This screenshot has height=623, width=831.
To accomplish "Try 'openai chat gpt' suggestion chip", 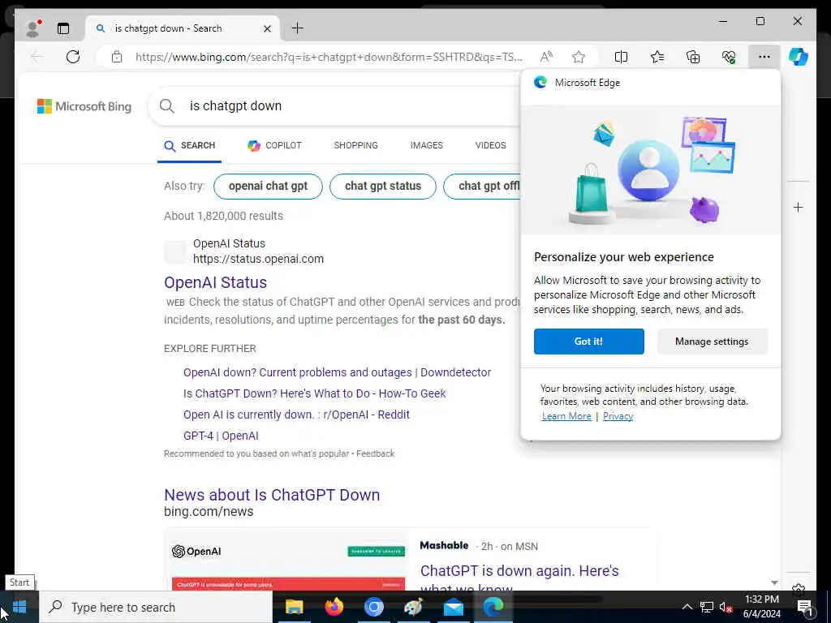I will 268,187.
